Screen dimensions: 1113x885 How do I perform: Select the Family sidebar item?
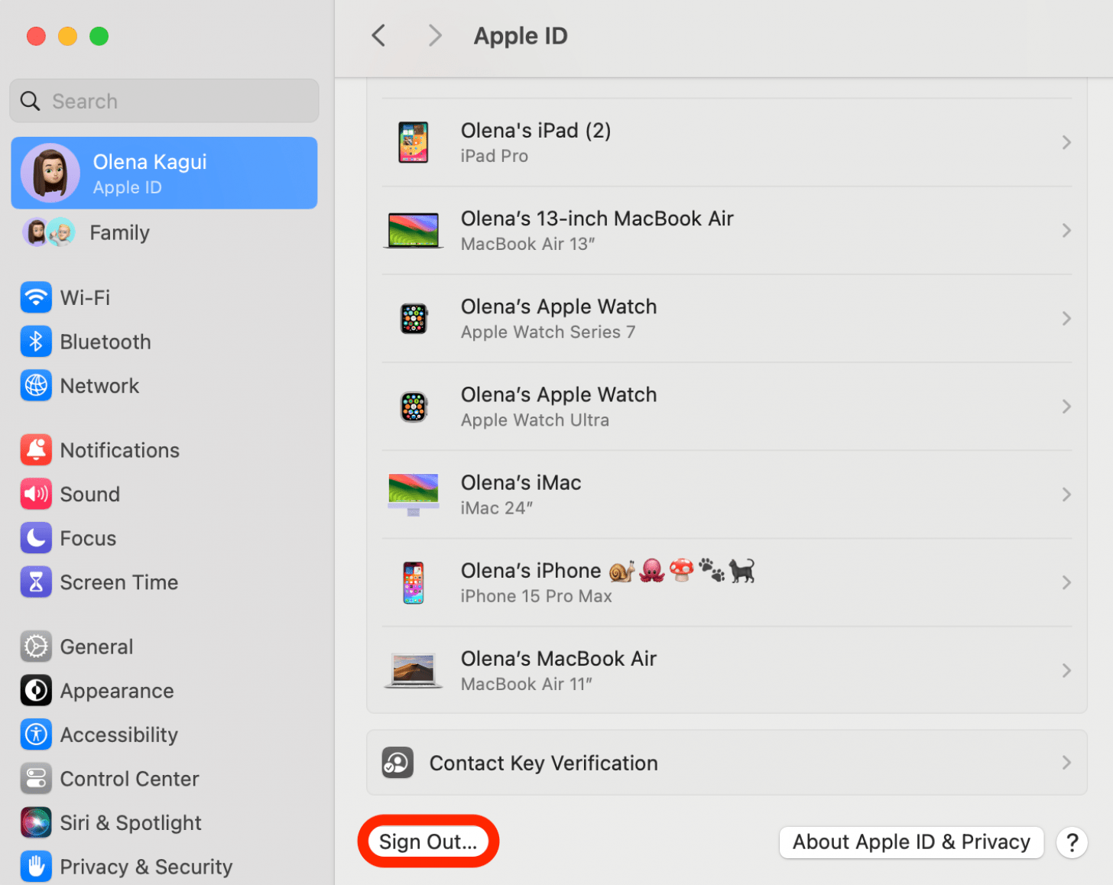(119, 232)
